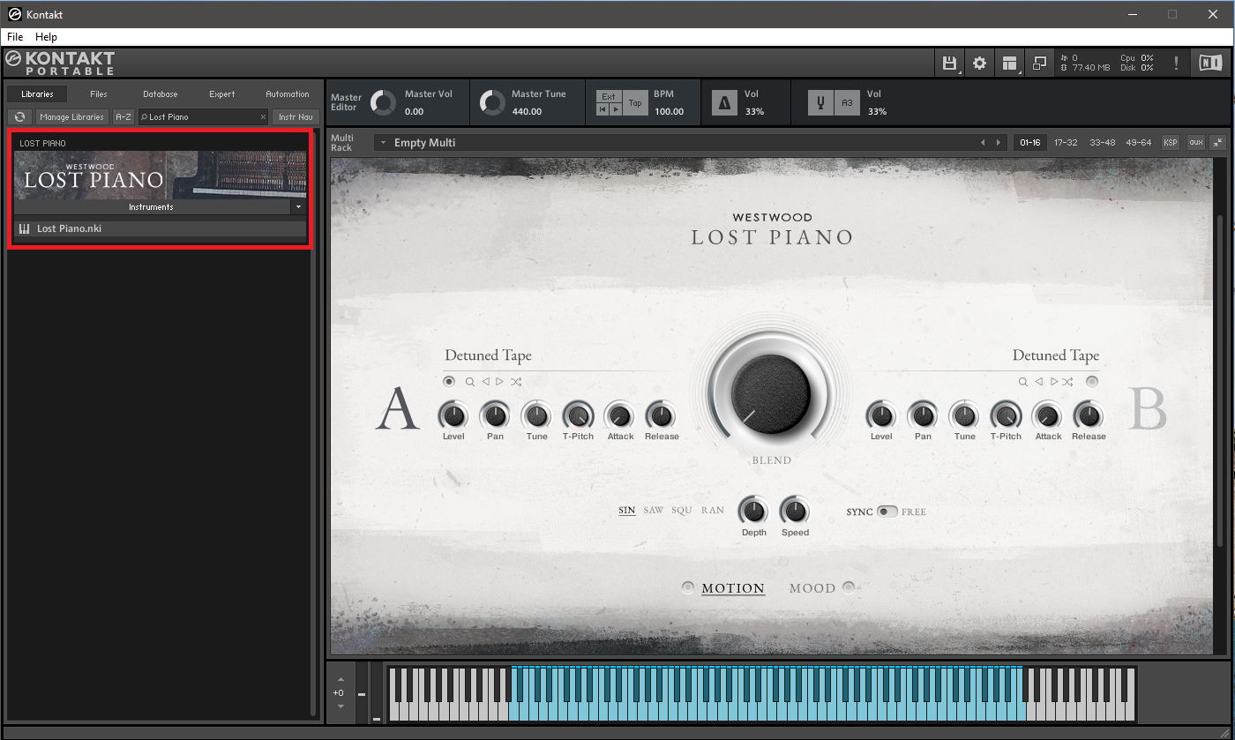Switch to the Files tab

[x=99, y=94]
